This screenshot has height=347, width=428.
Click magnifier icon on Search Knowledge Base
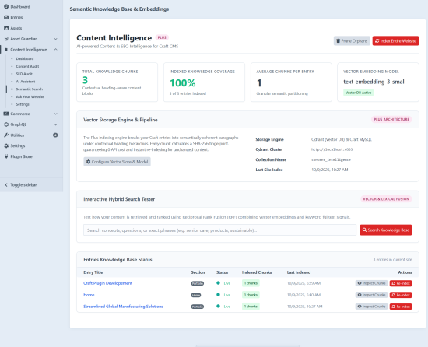coord(364,230)
